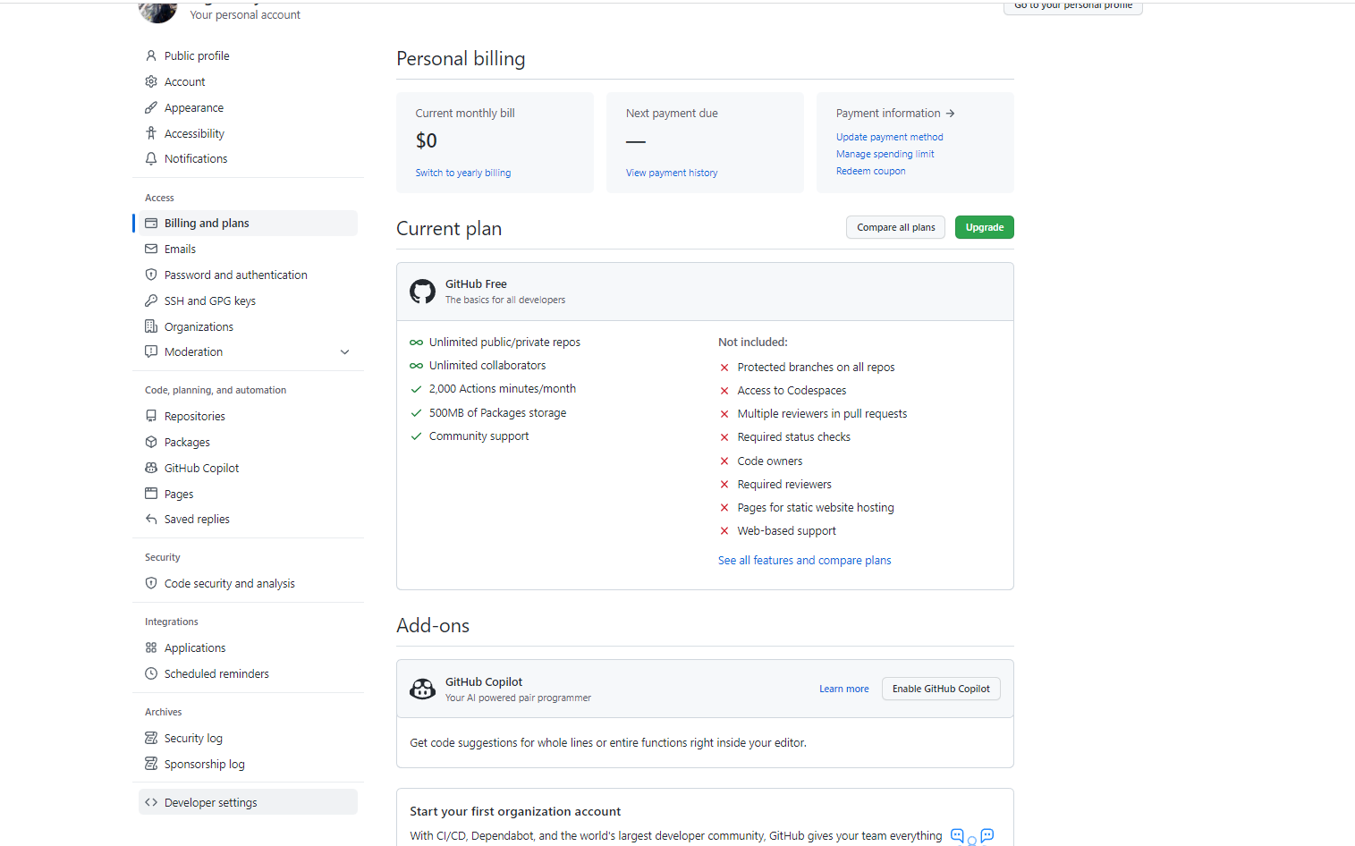Click "2,000 Actions minutes/month" feature text
1355x846 pixels.
pyautogui.click(x=503, y=389)
